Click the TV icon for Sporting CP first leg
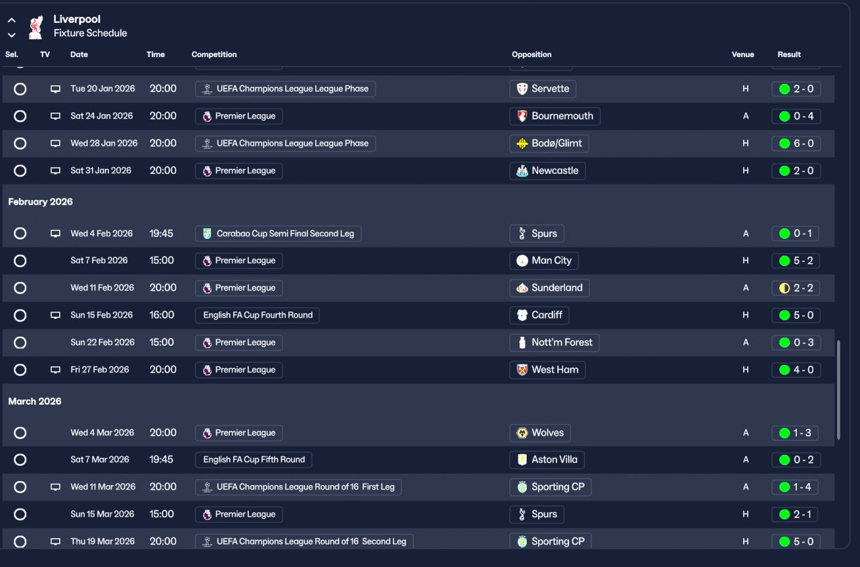This screenshot has height=567, width=860. coord(56,487)
